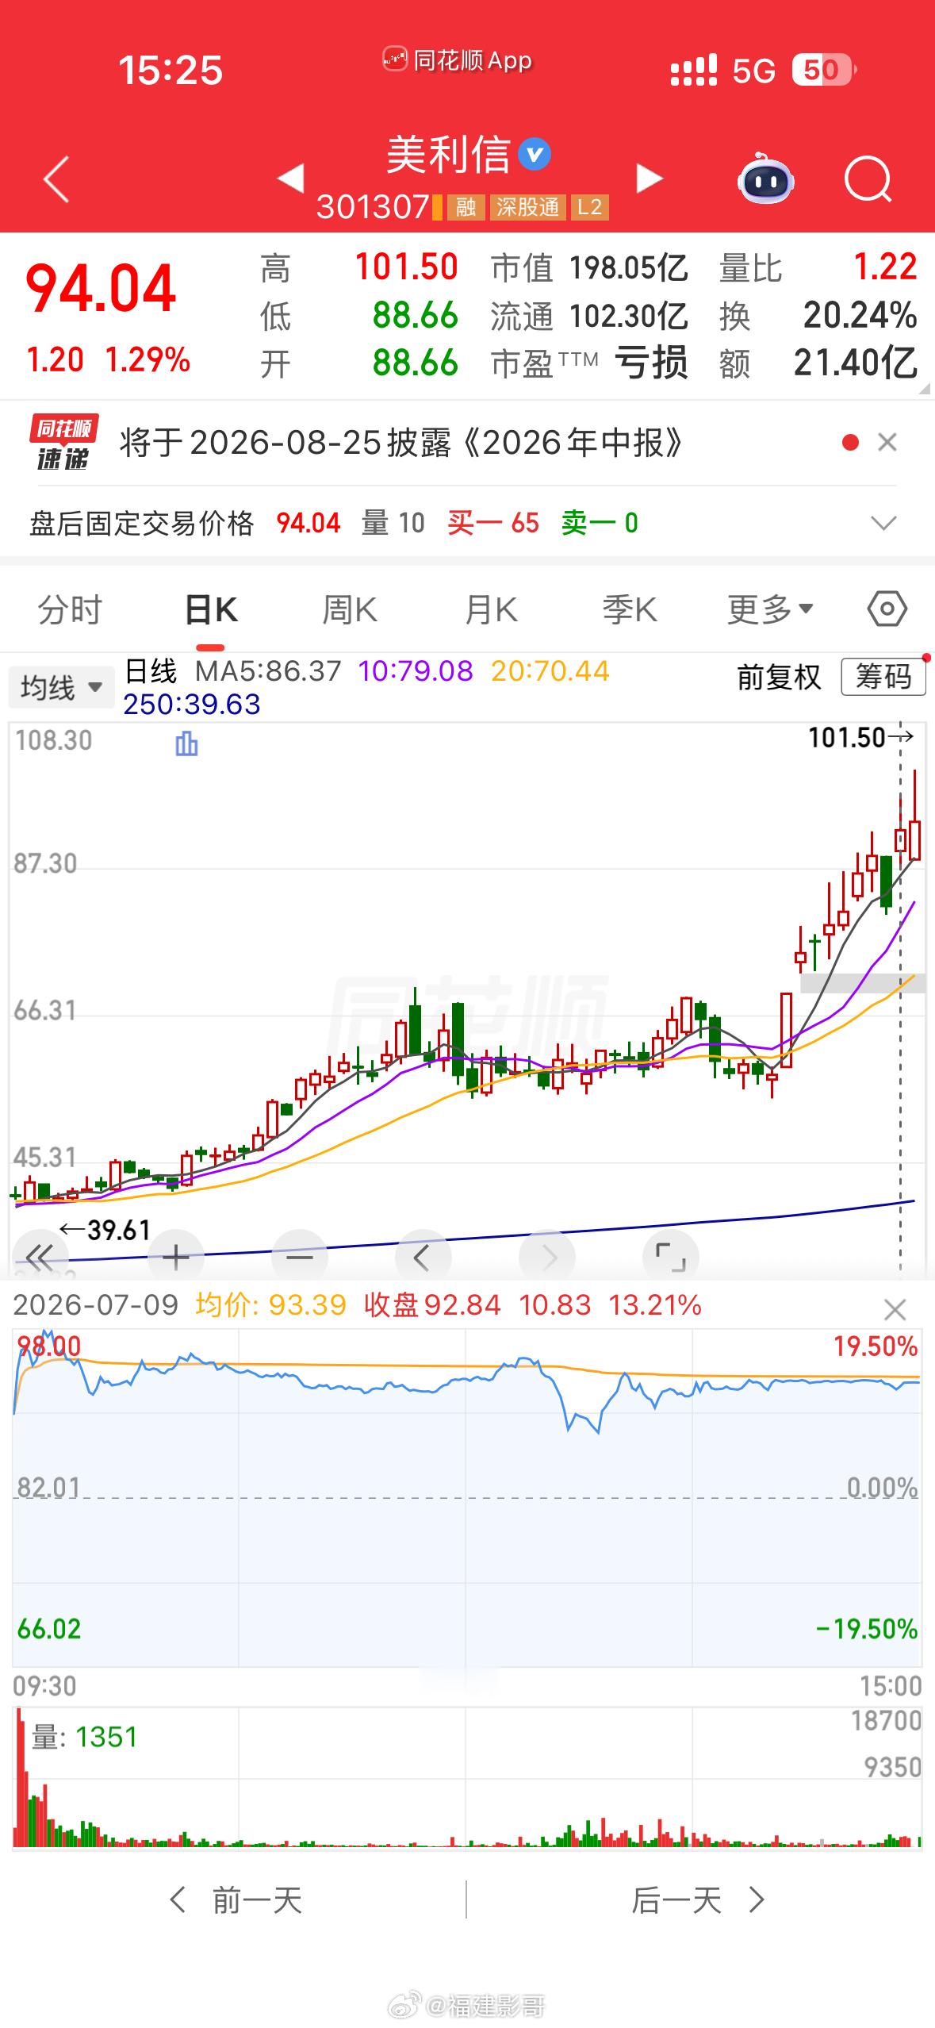The height and width of the screenshot is (2028, 935).
Task: Tap the 买一 65 bid quantity
Action: coord(493,524)
